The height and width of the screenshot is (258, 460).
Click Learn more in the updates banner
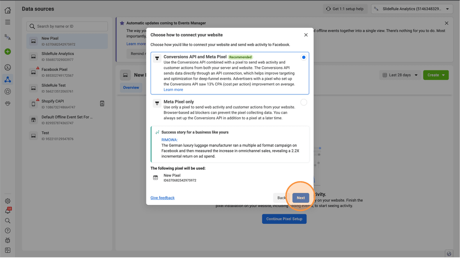click(136, 44)
